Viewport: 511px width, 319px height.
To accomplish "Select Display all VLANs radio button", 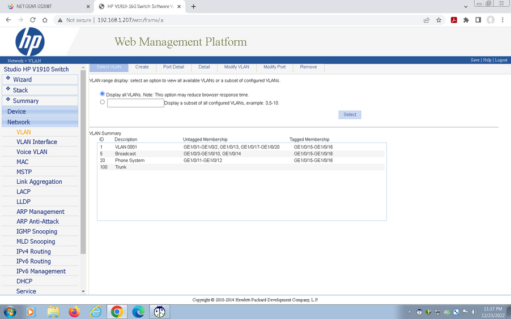I will tap(103, 94).
